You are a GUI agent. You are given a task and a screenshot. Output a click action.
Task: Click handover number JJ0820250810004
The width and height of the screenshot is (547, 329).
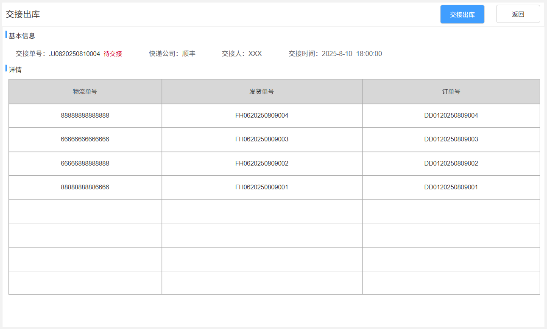pyautogui.click(x=75, y=54)
